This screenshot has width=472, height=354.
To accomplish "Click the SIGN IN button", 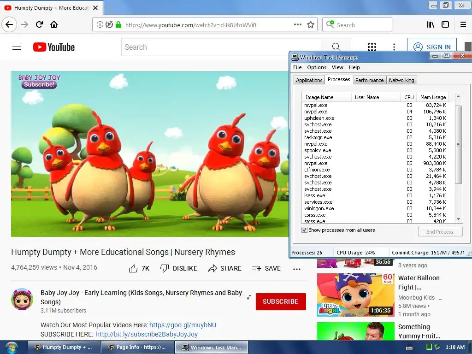I will point(431,47).
